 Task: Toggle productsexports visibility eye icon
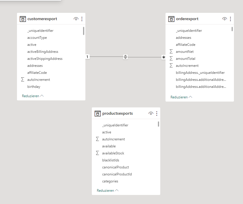pos(151,113)
